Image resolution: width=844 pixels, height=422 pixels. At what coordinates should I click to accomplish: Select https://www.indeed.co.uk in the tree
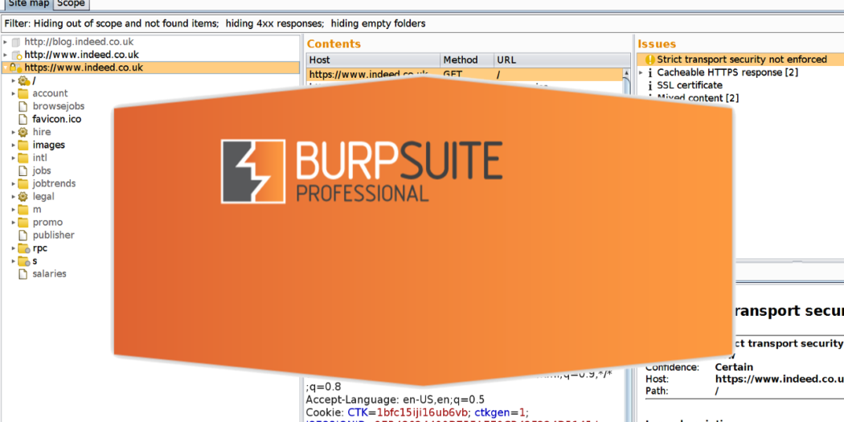[84, 68]
